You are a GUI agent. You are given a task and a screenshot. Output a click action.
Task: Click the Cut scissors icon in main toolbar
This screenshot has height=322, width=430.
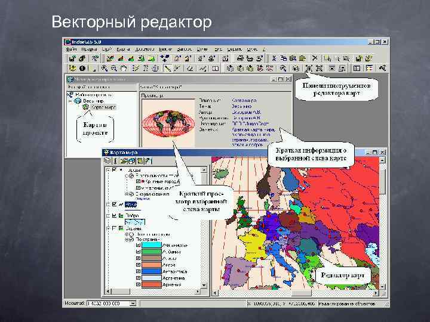(274, 58)
